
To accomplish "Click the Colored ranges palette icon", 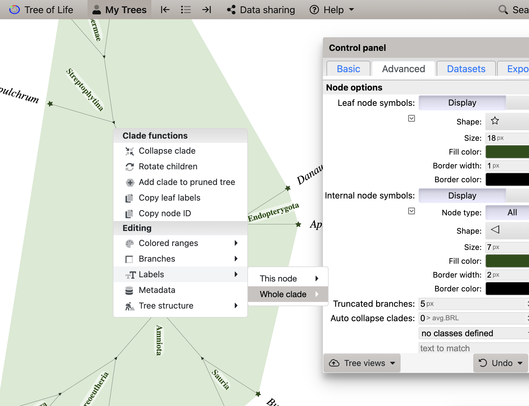I will coord(130,244).
